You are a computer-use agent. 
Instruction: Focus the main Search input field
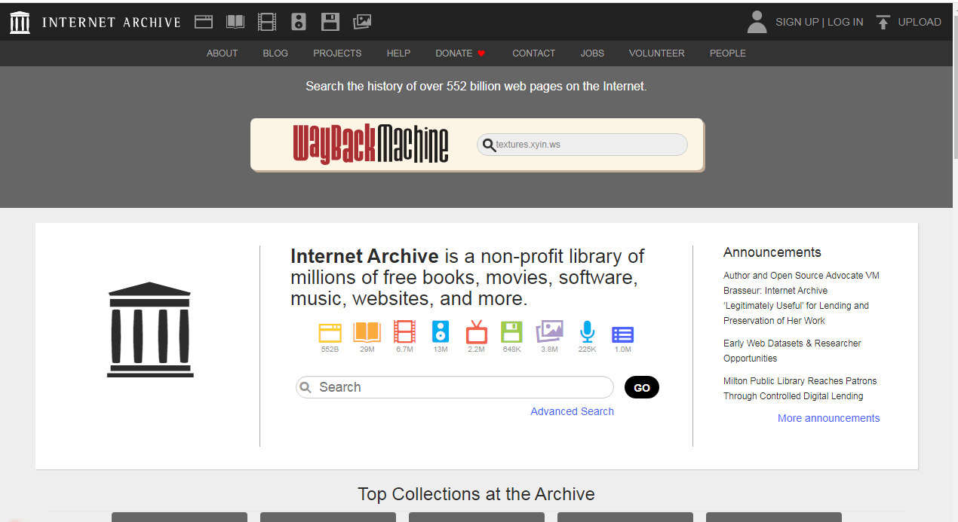click(455, 387)
